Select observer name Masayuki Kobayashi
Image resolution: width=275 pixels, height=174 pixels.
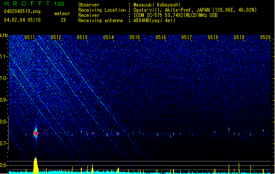tap(157, 5)
